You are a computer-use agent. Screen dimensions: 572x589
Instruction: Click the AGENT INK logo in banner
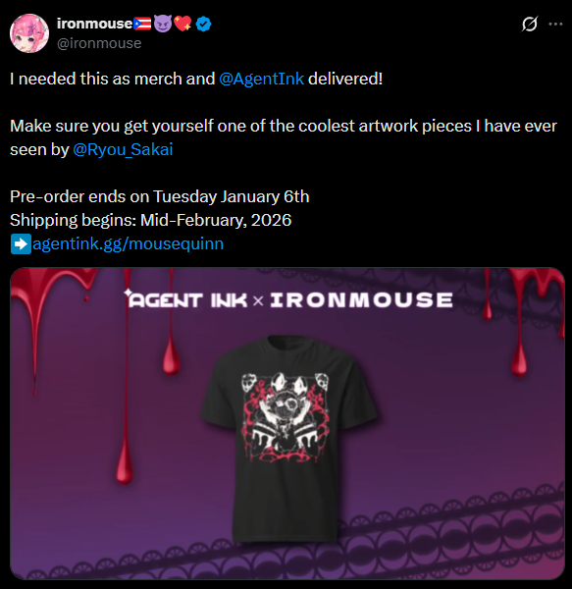[x=185, y=299]
